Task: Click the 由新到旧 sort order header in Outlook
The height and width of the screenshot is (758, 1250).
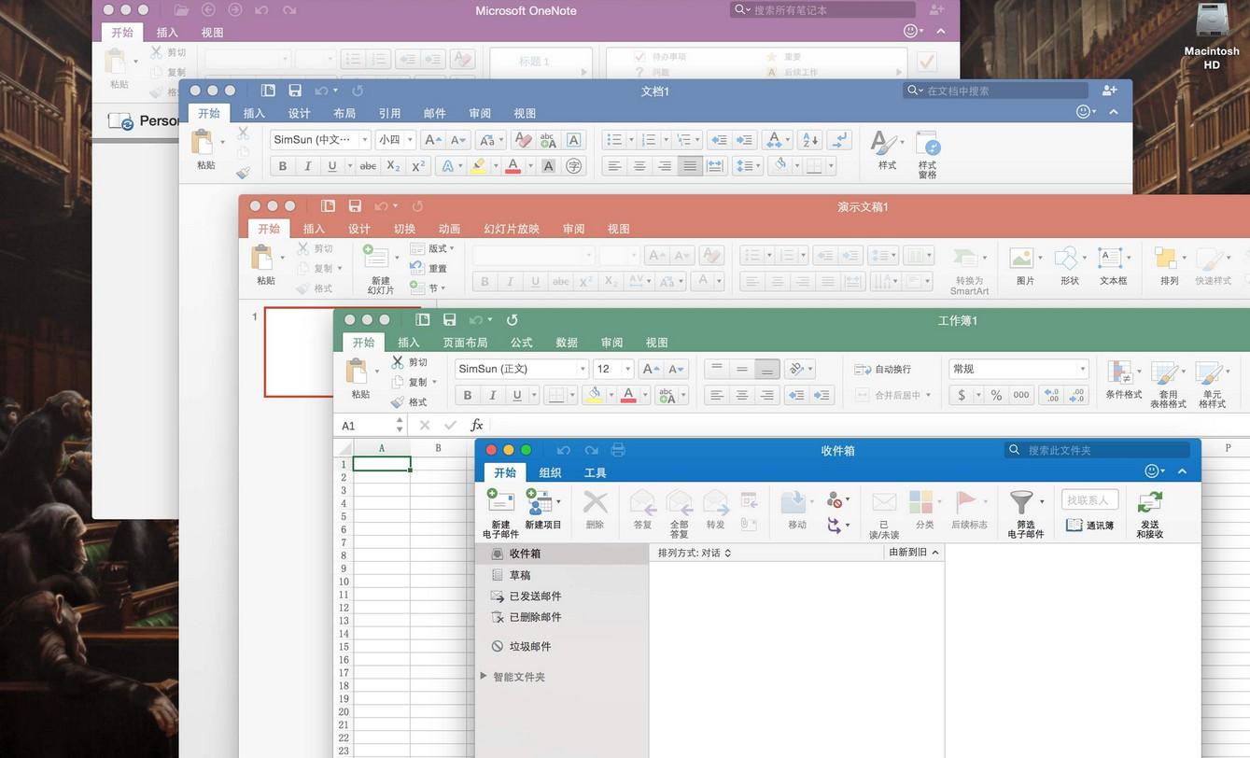Action: tap(914, 553)
